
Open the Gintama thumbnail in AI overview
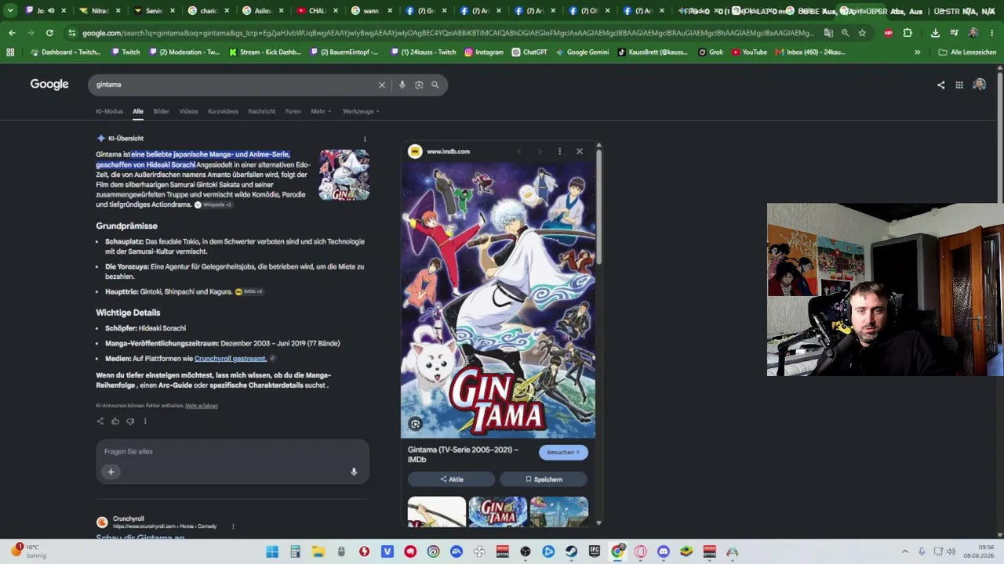[x=344, y=175]
